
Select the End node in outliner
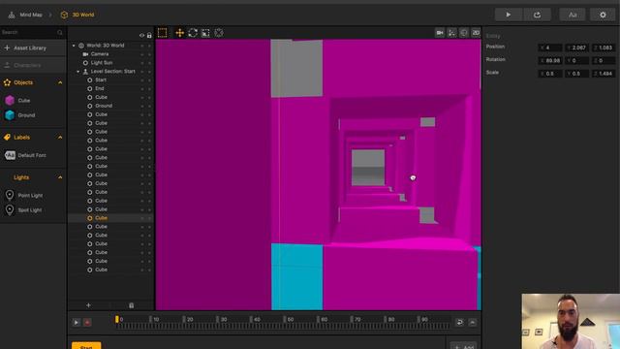point(99,88)
